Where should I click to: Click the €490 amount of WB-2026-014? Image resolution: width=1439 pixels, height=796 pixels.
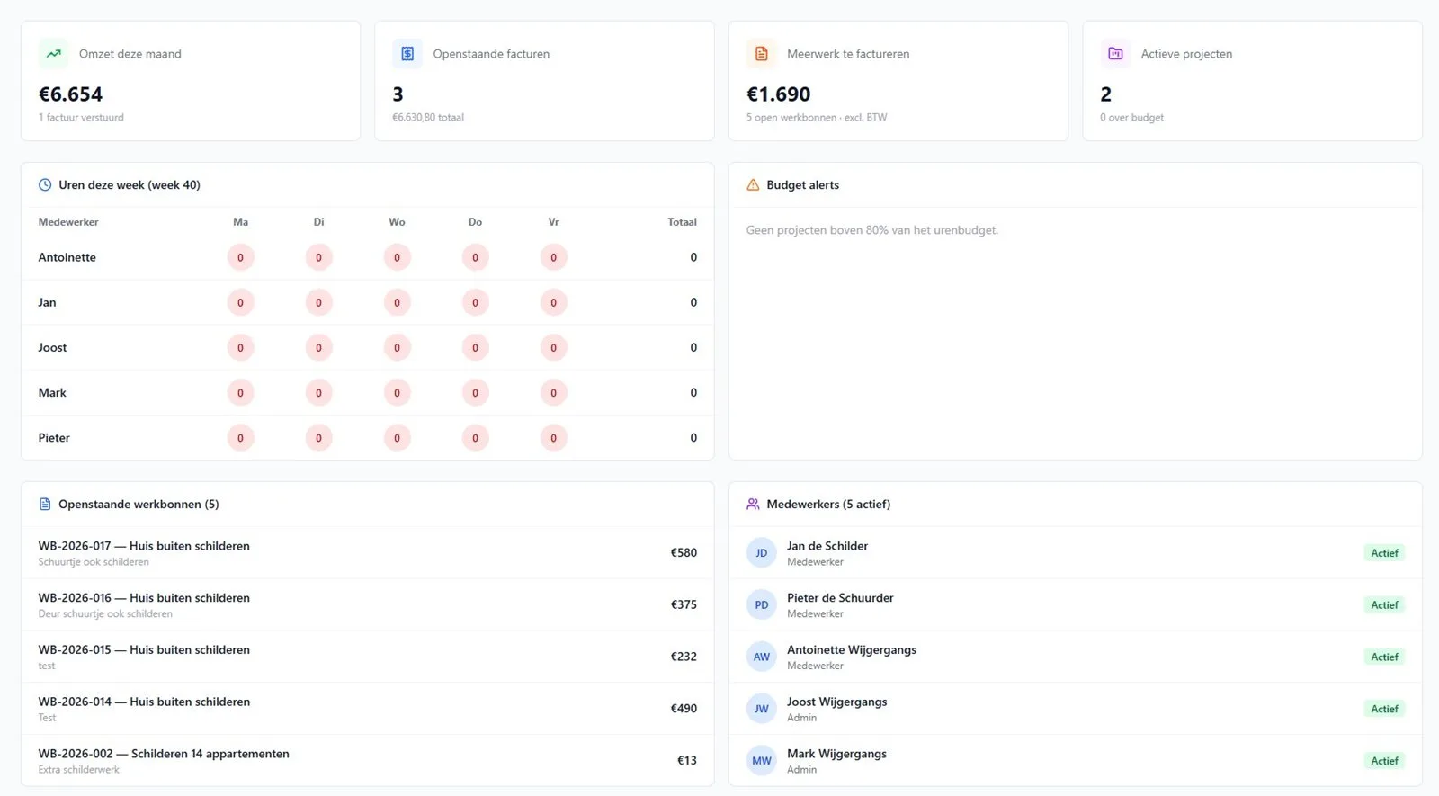tap(684, 709)
